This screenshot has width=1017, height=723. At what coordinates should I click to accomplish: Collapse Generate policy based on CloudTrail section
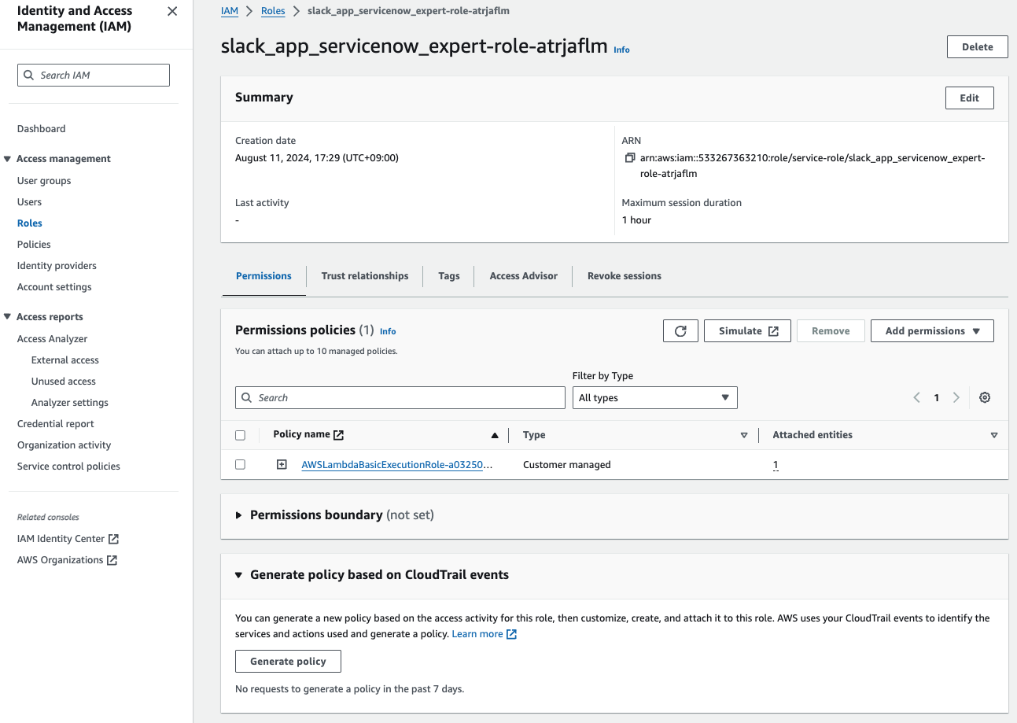tap(239, 575)
